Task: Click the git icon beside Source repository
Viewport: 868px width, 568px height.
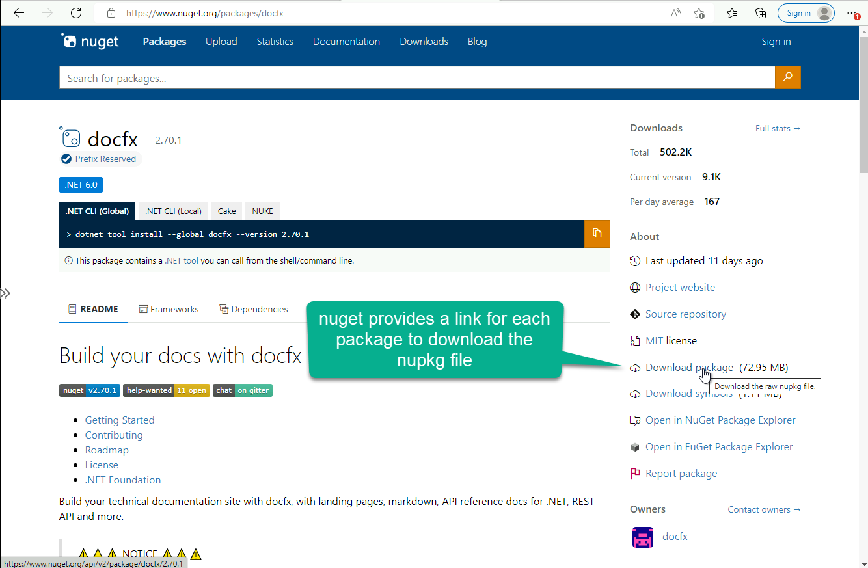Action: [x=635, y=314]
